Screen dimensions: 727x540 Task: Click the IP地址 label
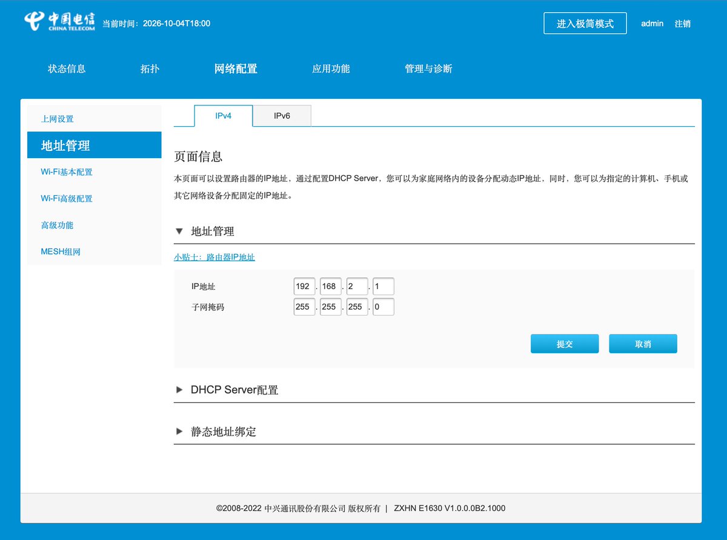[x=204, y=287]
